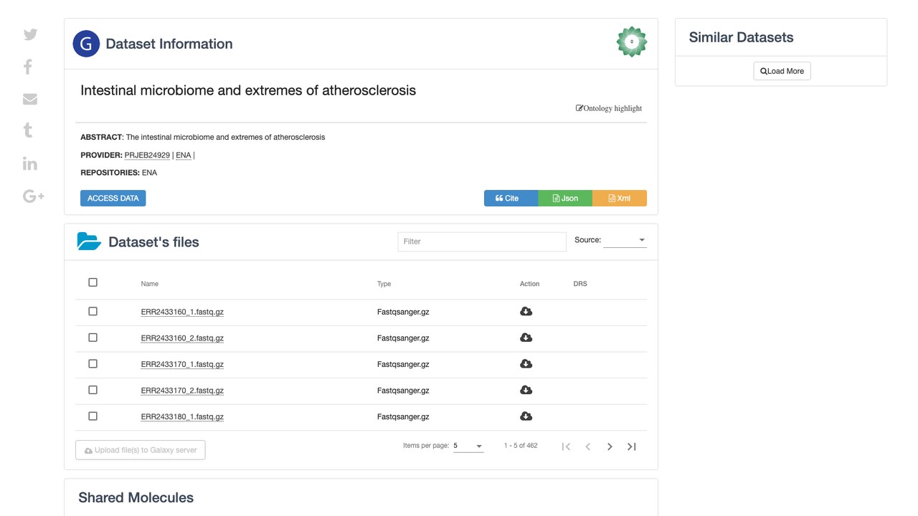Click the Similar Datasets heading
Image resolution: width=918 pixels, height=516 pixels.
click(x=741, y=37)
